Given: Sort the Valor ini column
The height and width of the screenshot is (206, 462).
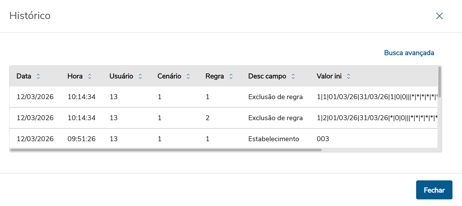Looking at the screenshot, I should pyautogui.click(x=349, y=76).
